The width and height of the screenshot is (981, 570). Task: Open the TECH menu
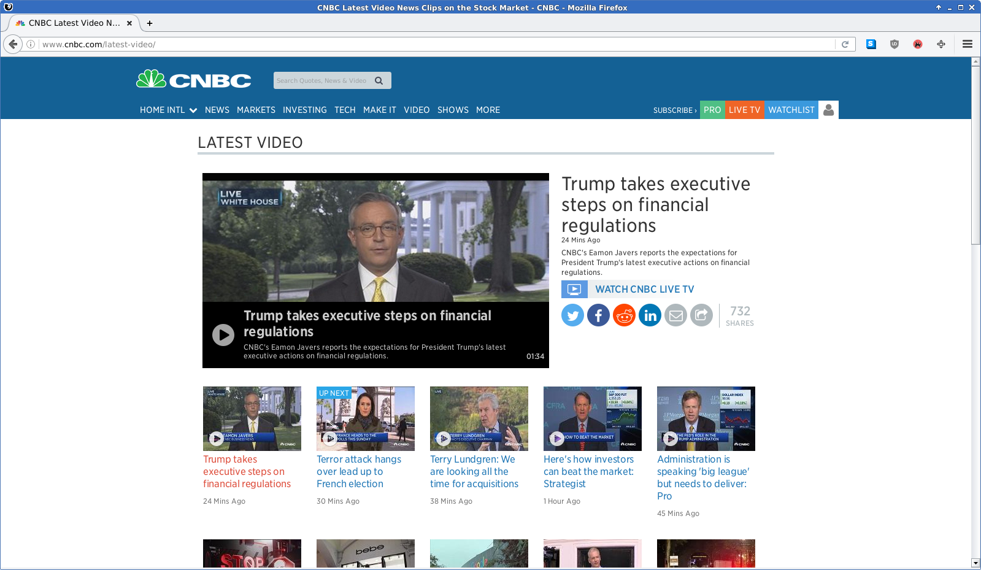pos(345,110)
